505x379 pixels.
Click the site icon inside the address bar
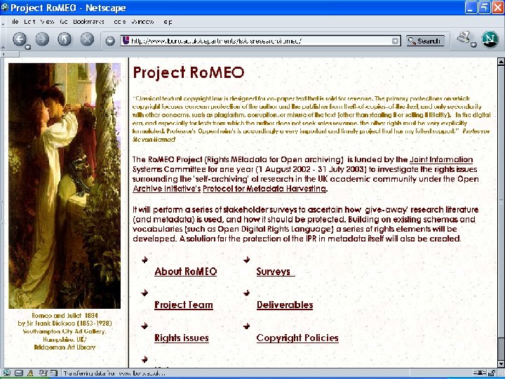coord(126,41)
